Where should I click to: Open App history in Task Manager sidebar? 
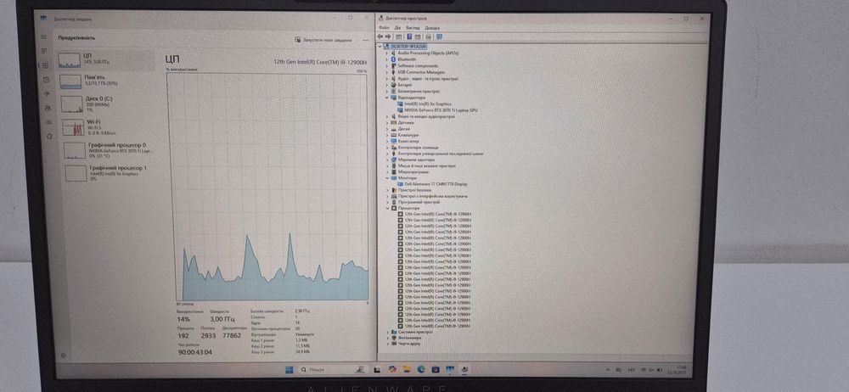(46, 80)
